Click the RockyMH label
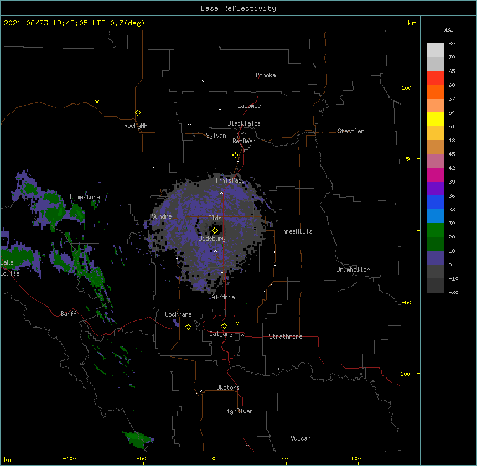Image resolution: width=477 pixels, height=466 pixels. pyautogui.click(x=136, y=126)
